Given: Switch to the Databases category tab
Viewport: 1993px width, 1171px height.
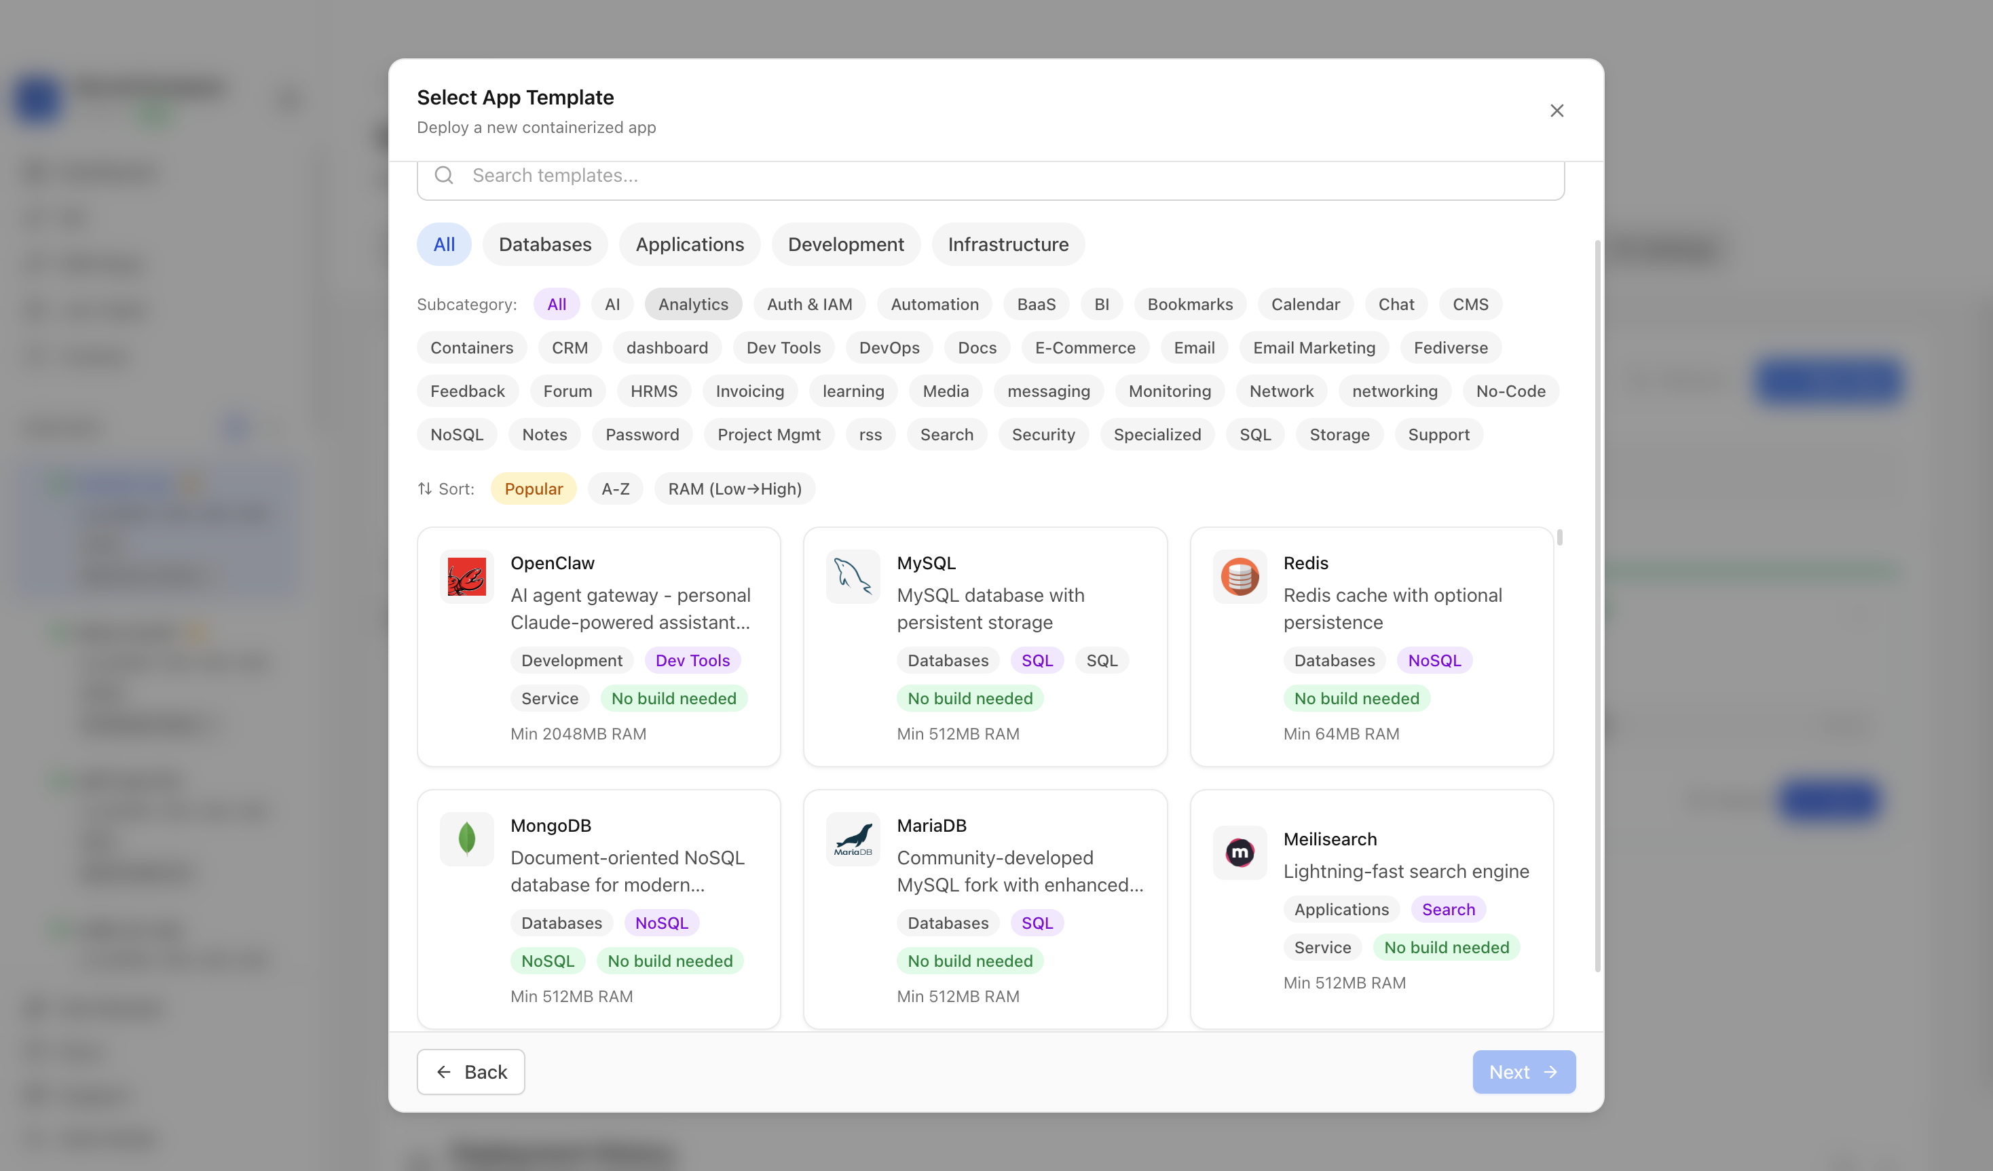Looking at the screenshot, I should coord(545,244).
